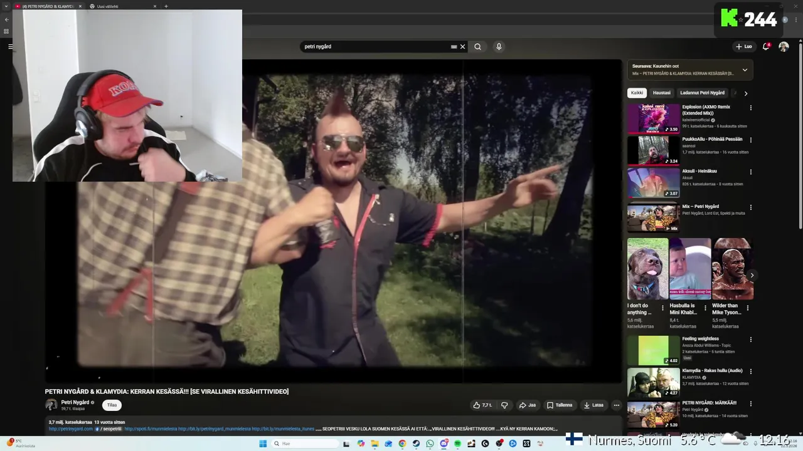Select the Ladannut Petri Nygård chip
Screen dimensions: 803x451
[x=703, y=93]
